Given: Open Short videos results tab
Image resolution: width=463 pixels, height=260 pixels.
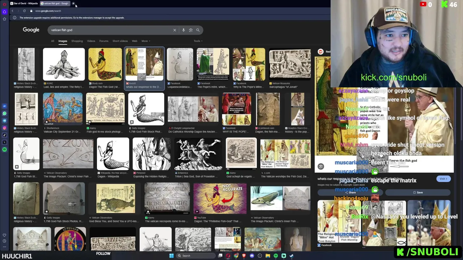Looking at the screenshot, I should 120,41.
